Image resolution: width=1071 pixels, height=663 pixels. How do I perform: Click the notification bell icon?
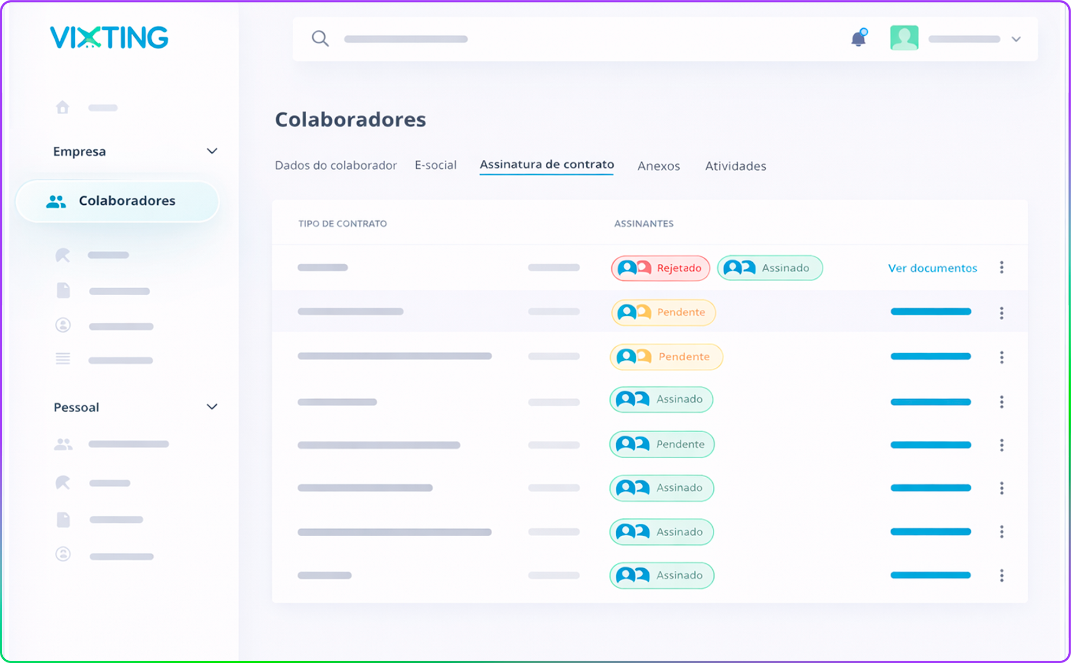tap(858, 39)
